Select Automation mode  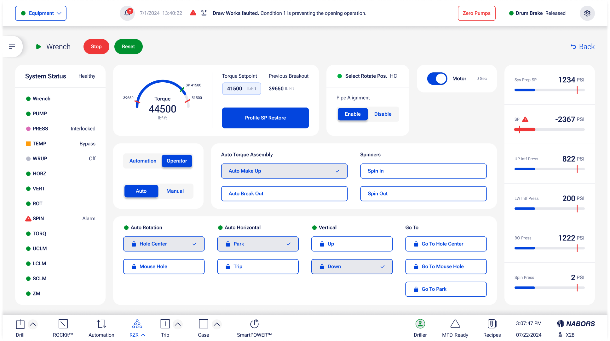[x=143, y=161]
